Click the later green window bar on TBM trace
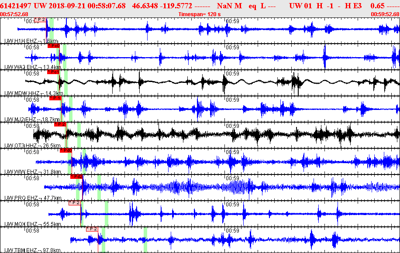 coord(145,240)
